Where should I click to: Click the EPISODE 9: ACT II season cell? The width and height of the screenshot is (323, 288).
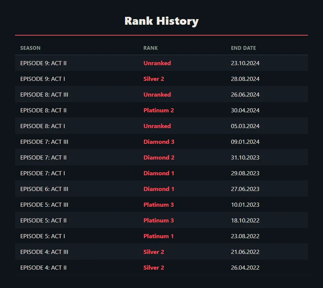[44, 63]
